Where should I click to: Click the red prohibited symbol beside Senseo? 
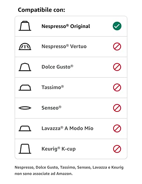[117, 108]
